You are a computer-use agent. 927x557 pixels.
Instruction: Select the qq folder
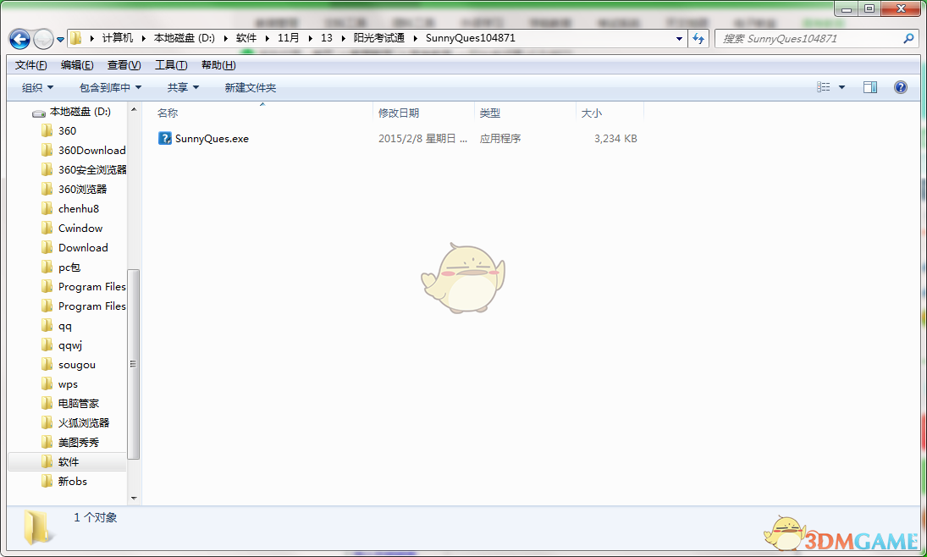[65, 326]
